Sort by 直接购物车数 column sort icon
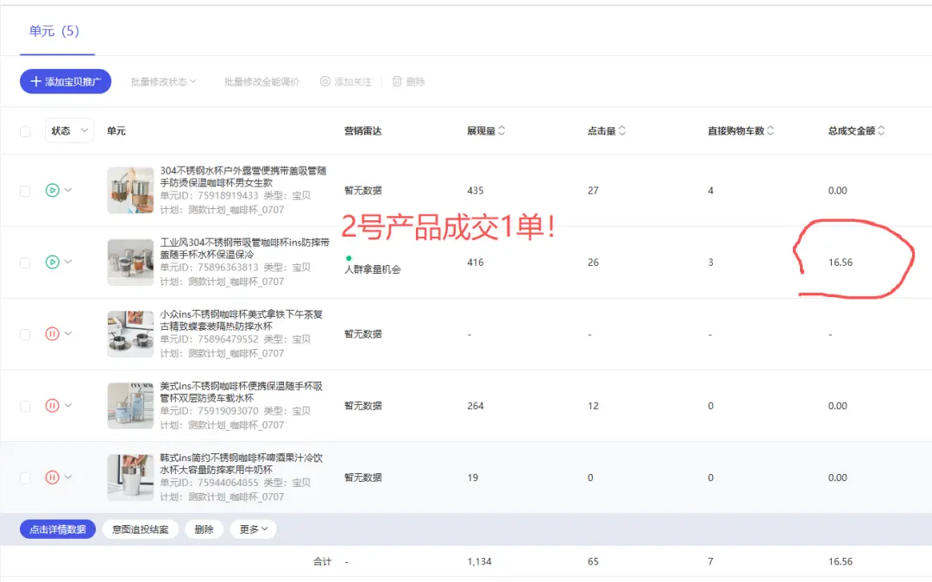The height and width of the screenshot is (582, 932). [x=771, y=131]
